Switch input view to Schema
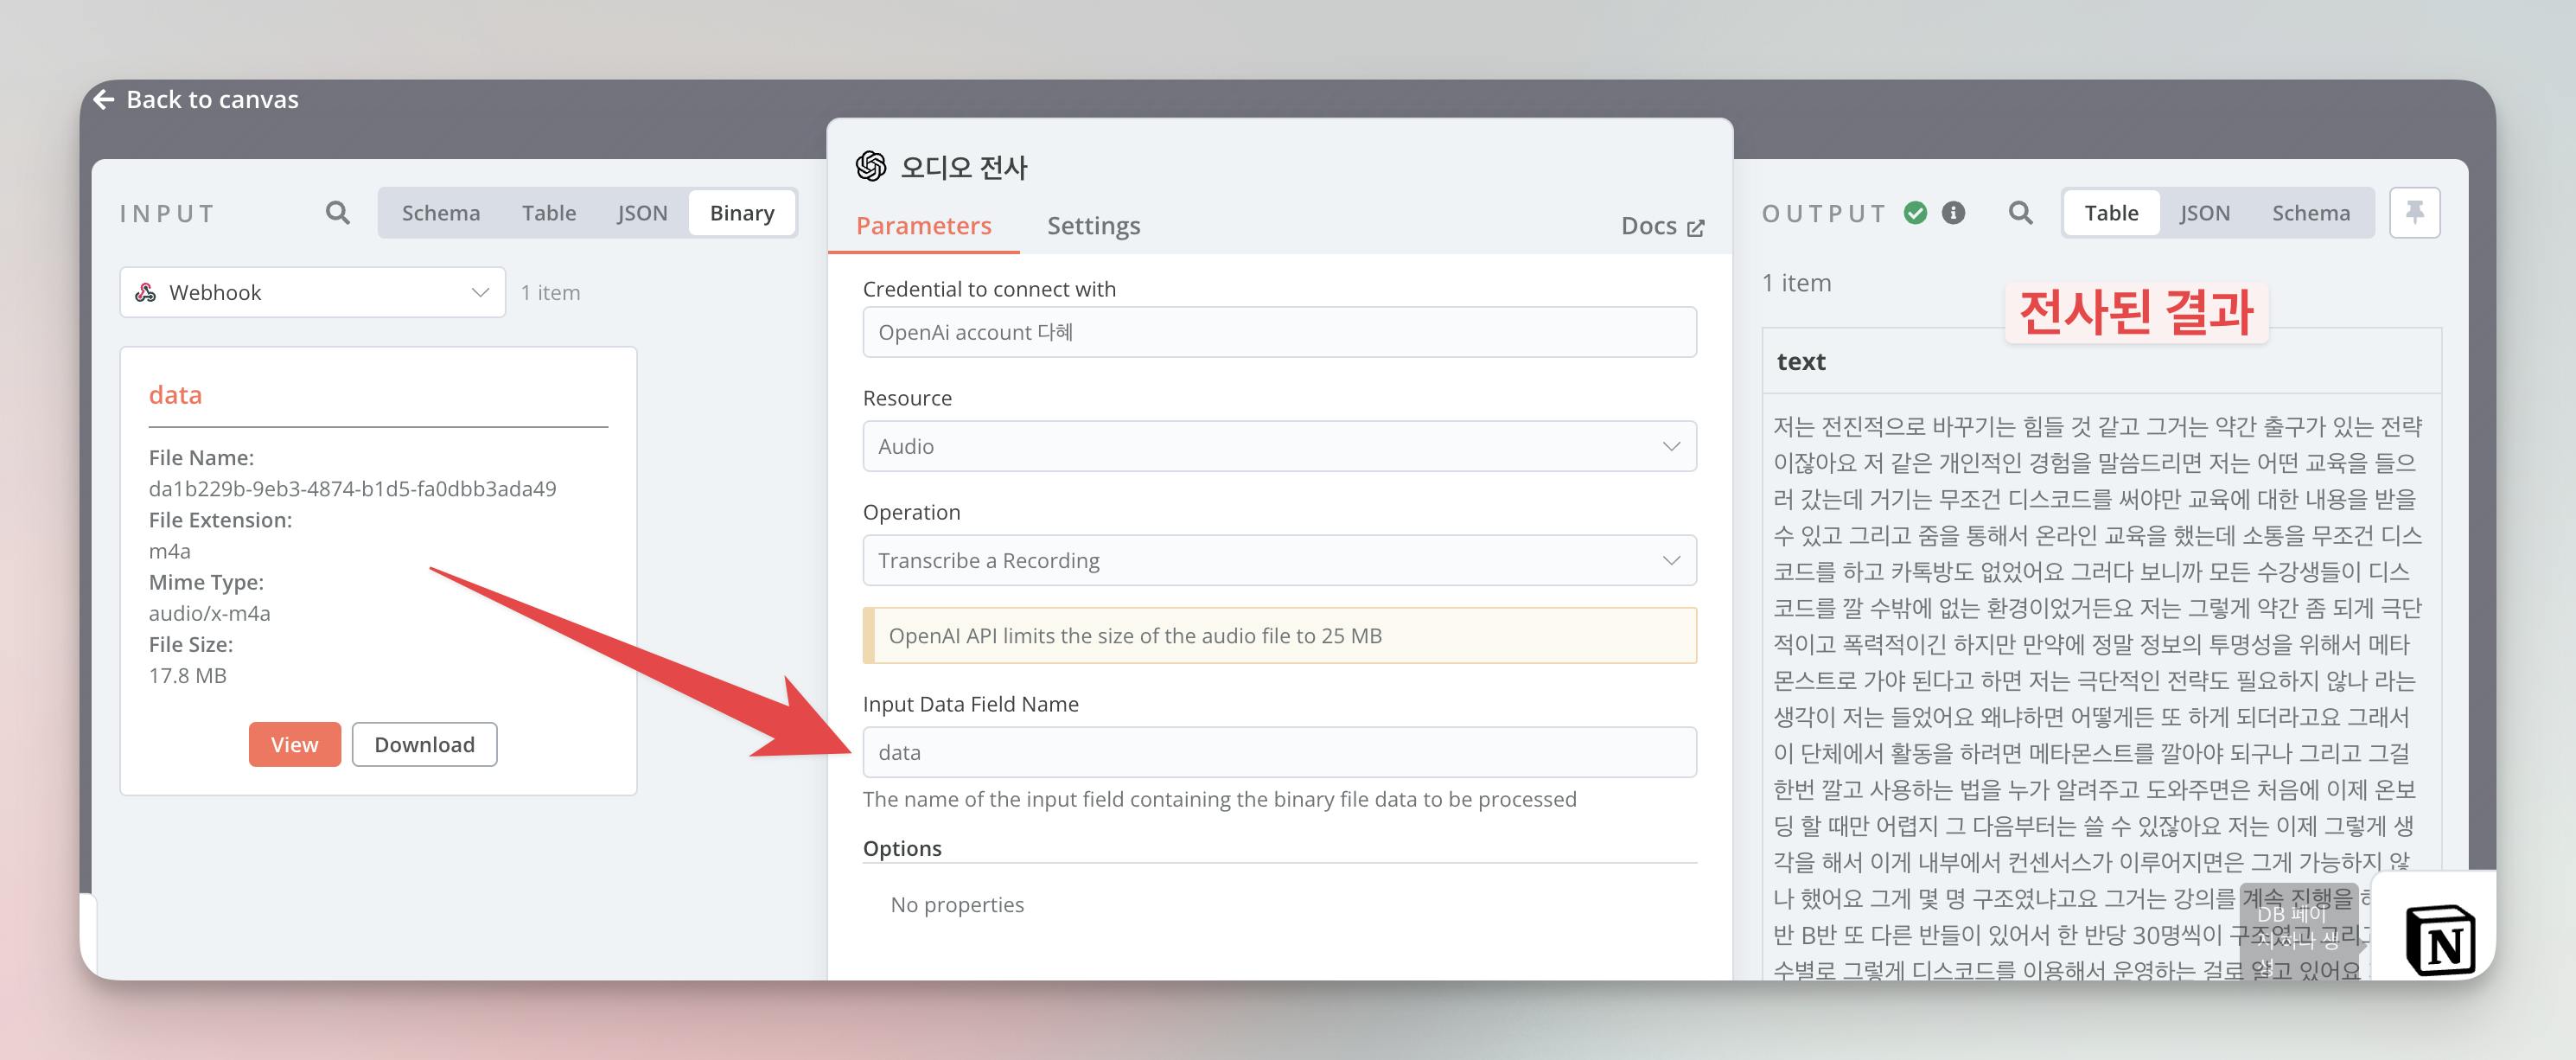 [x=441, y=212]
